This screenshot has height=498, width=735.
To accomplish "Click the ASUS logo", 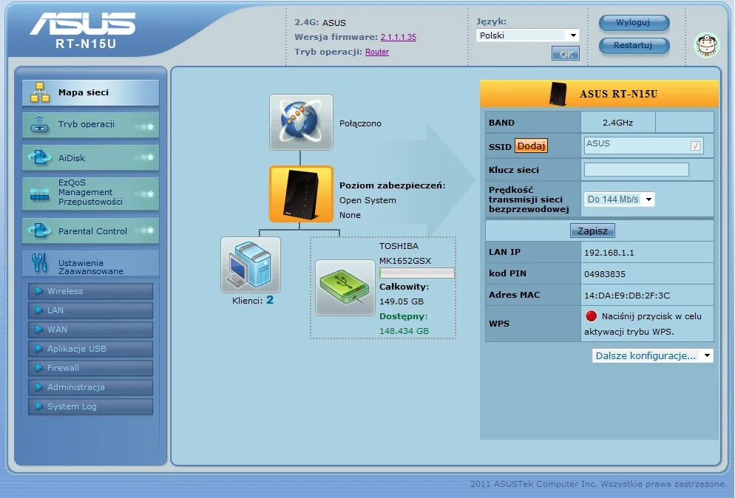I will [x=83, y=24].
